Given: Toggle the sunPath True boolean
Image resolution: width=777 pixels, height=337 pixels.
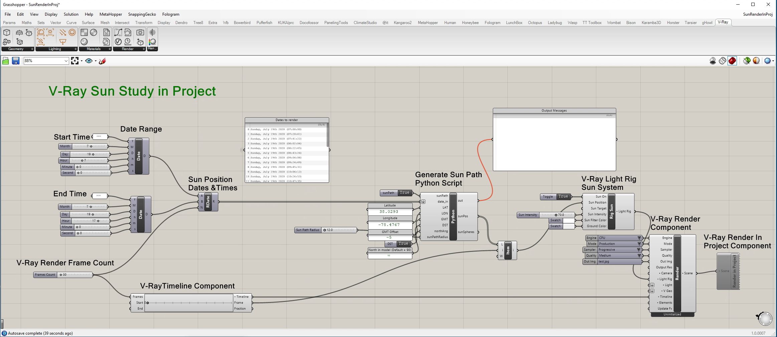Looking at the screenshot, I should (x=405, y=193).
